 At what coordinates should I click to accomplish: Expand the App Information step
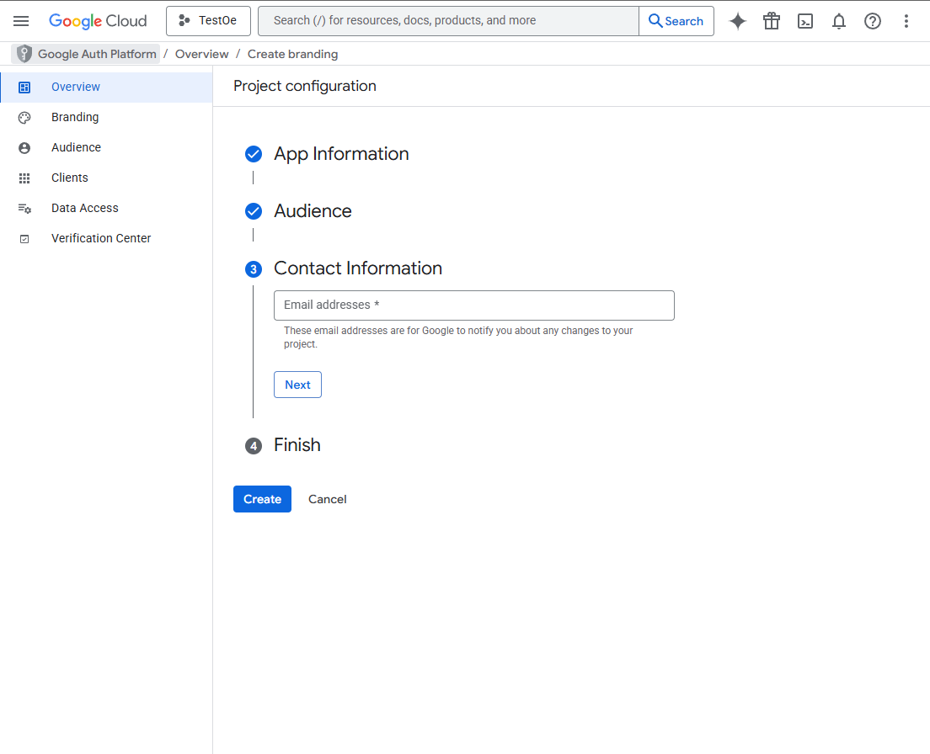[x=341, y=154]
